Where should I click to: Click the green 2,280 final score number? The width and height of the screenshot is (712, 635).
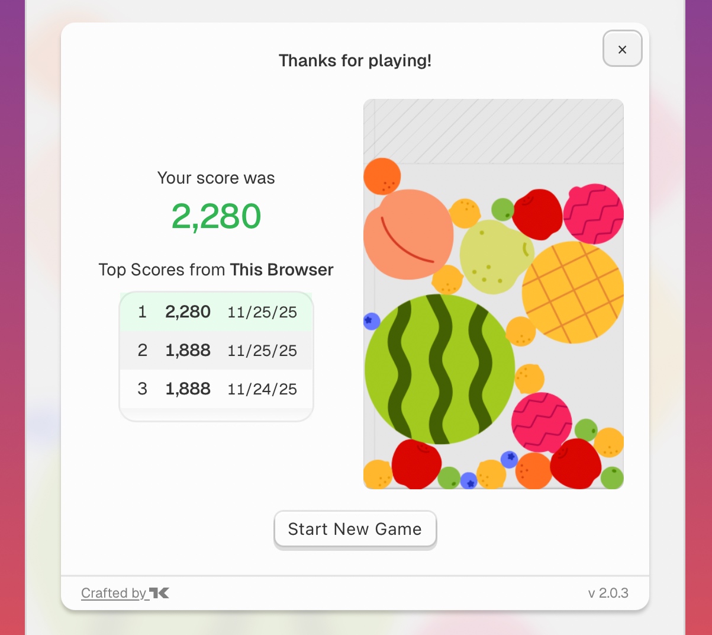tap(216, 216)
